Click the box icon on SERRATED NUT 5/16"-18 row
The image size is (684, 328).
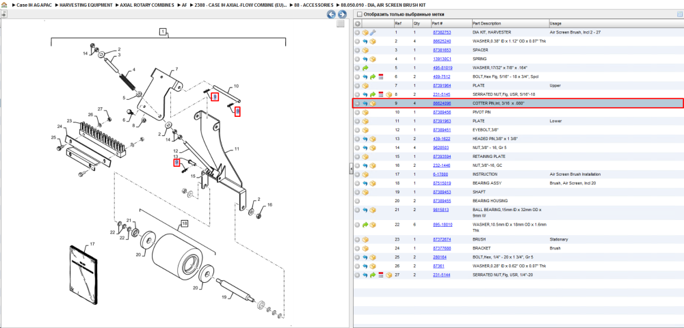click(x=389, y=94)
